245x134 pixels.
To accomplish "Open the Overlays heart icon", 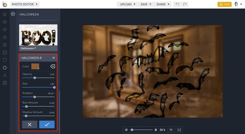I will point(5,60).
